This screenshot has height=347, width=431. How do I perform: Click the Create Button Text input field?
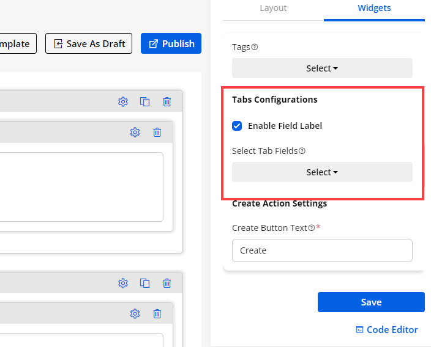pos(322,250)
